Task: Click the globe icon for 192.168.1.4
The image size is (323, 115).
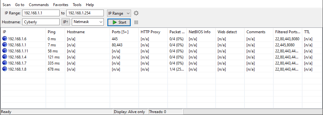Action: (4, 57)
